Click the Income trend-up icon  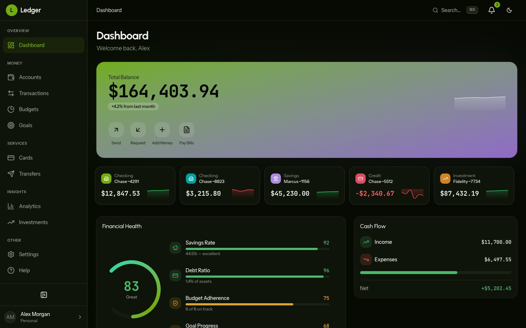[366, 242]
